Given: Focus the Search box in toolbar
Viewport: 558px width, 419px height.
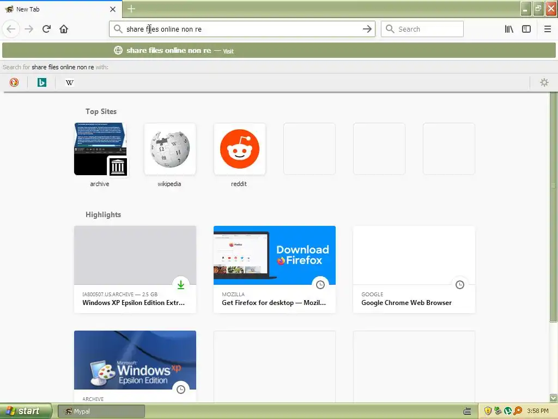Looking at the screenshot, I should pyautogui.click(x=422, y=29).
